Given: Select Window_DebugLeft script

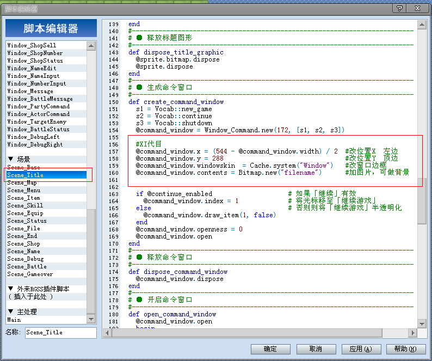Looking at the screenshot, I should tap(46, 137).
